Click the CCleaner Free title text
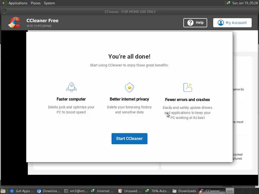This screenshot has height=194, width=259. [x=42, y=20]
